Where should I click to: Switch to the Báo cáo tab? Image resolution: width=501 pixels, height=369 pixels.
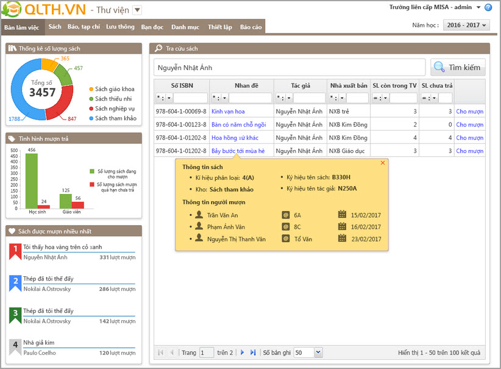click(250, 27)
